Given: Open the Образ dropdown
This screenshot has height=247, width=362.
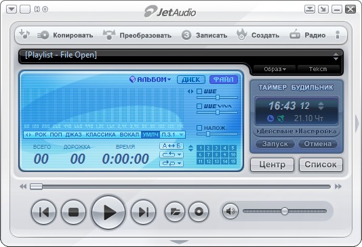Looking at the screenshot, I should point(275,69).
